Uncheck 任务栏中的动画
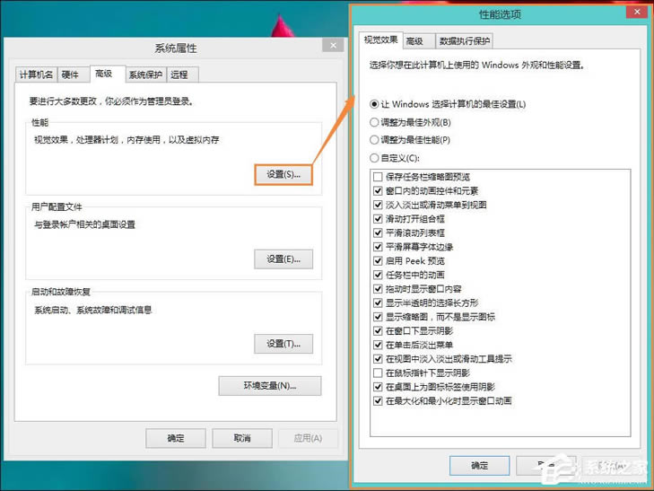 tap(378, 275)
